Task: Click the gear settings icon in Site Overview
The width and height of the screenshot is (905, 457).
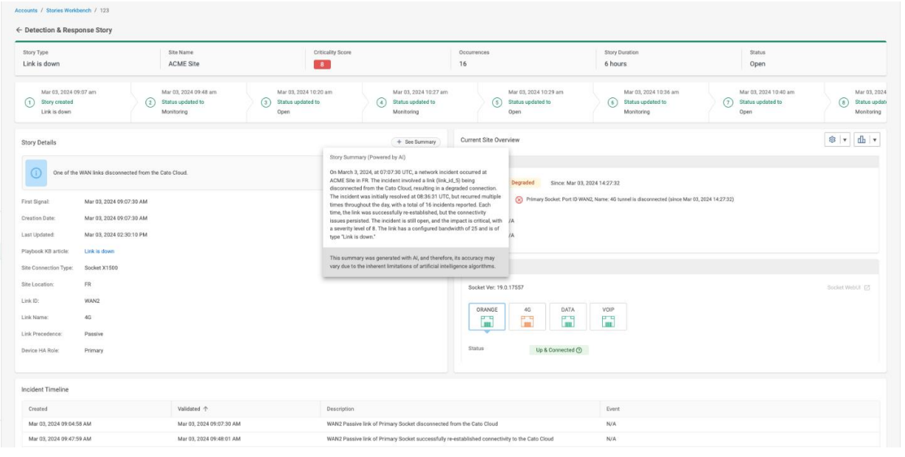Action: 833,140
